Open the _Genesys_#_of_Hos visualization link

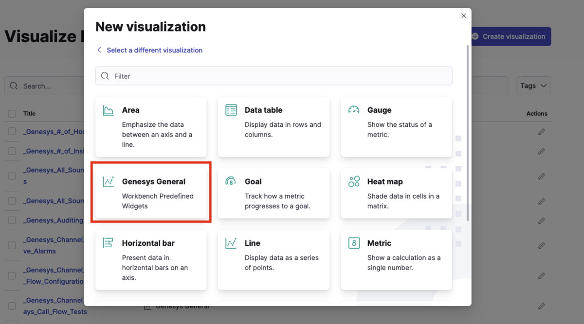pos(54,132)
